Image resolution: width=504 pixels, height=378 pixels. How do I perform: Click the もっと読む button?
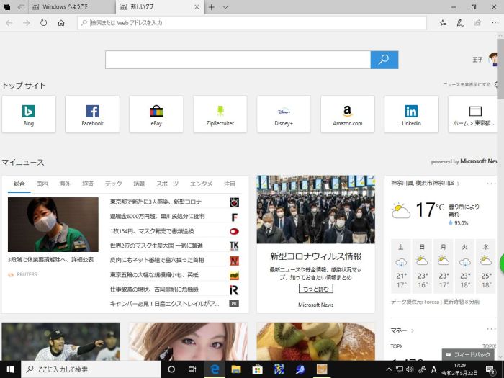pos(315,289)
